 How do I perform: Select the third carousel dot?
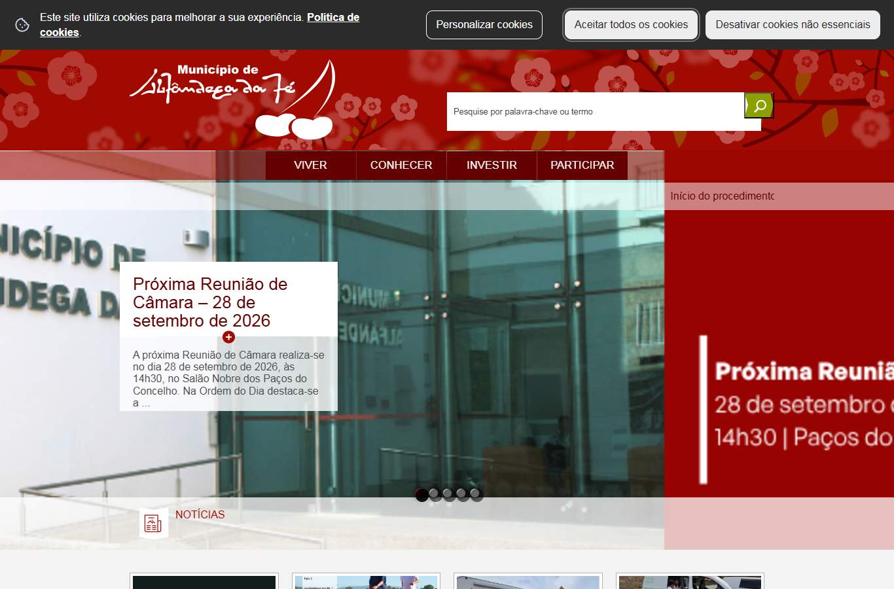coord(449,495)
